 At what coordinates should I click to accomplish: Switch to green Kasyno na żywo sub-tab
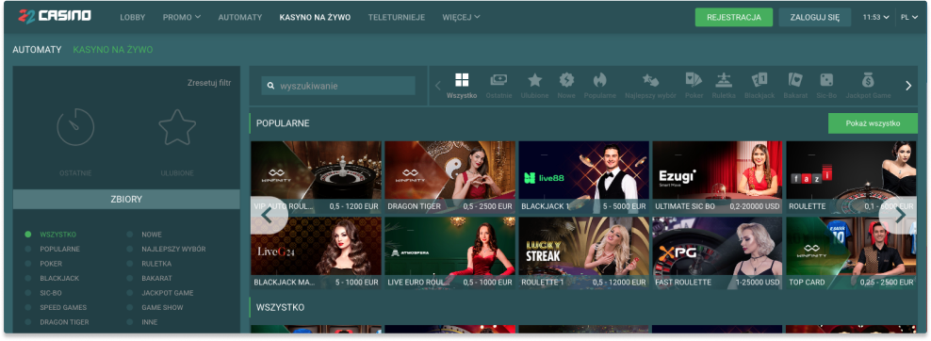pyautogui.click(x=113, y=50)
